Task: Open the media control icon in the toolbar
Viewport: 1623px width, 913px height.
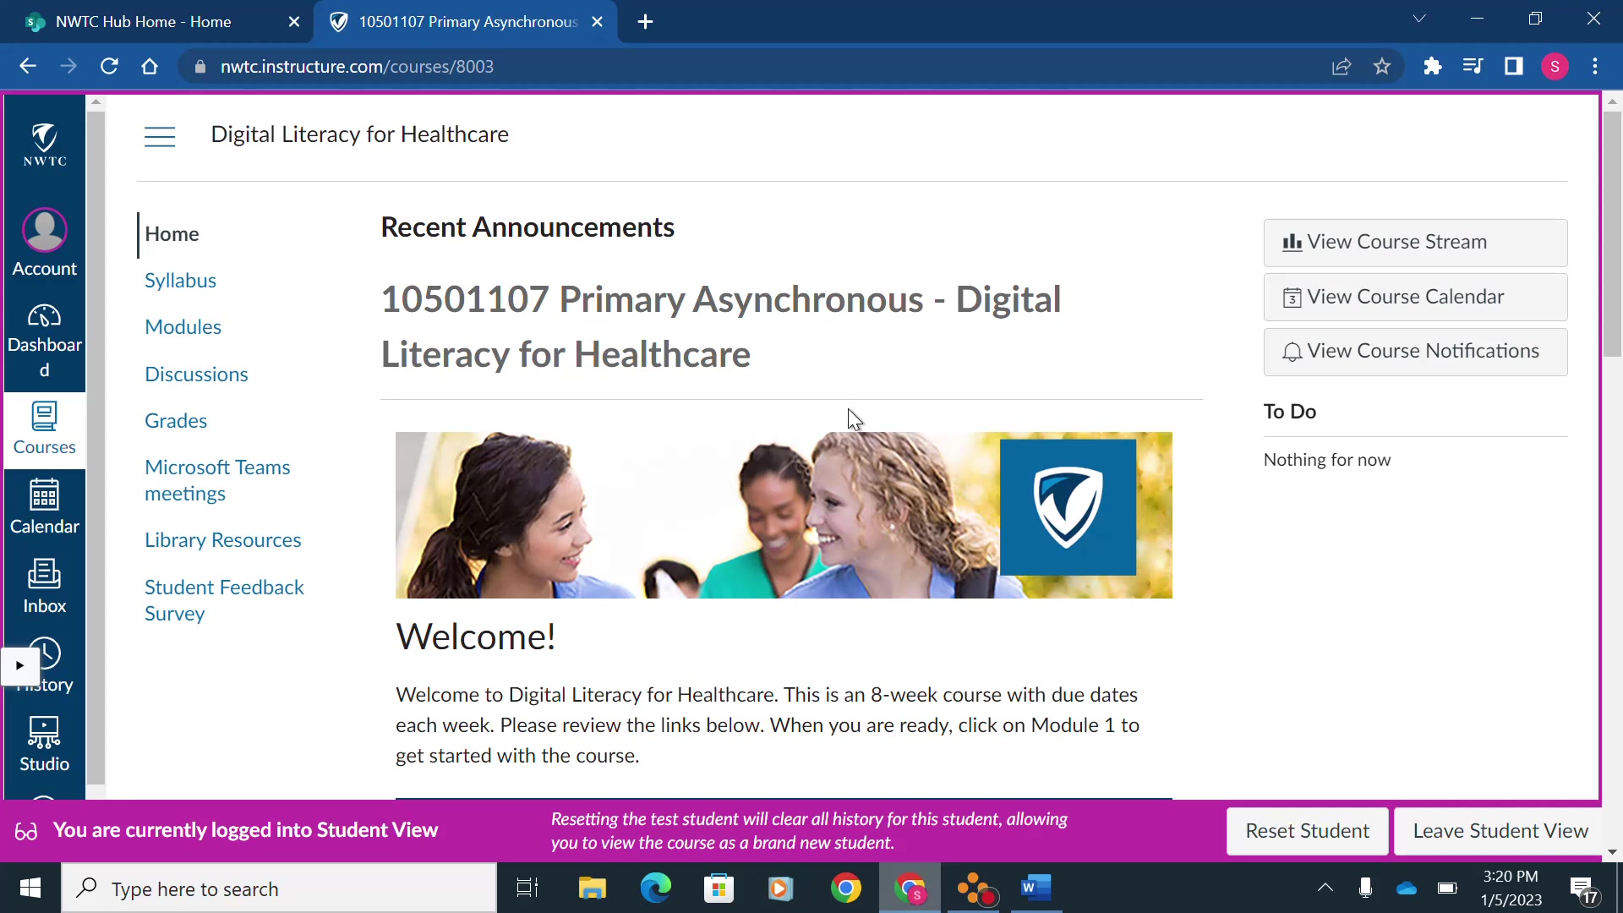Action: tap(1473, 66)
